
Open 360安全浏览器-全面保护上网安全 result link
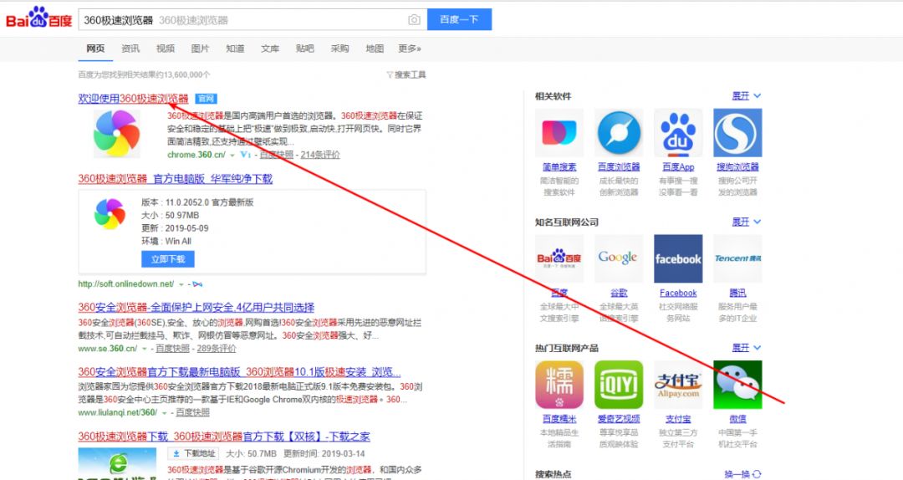196,307
